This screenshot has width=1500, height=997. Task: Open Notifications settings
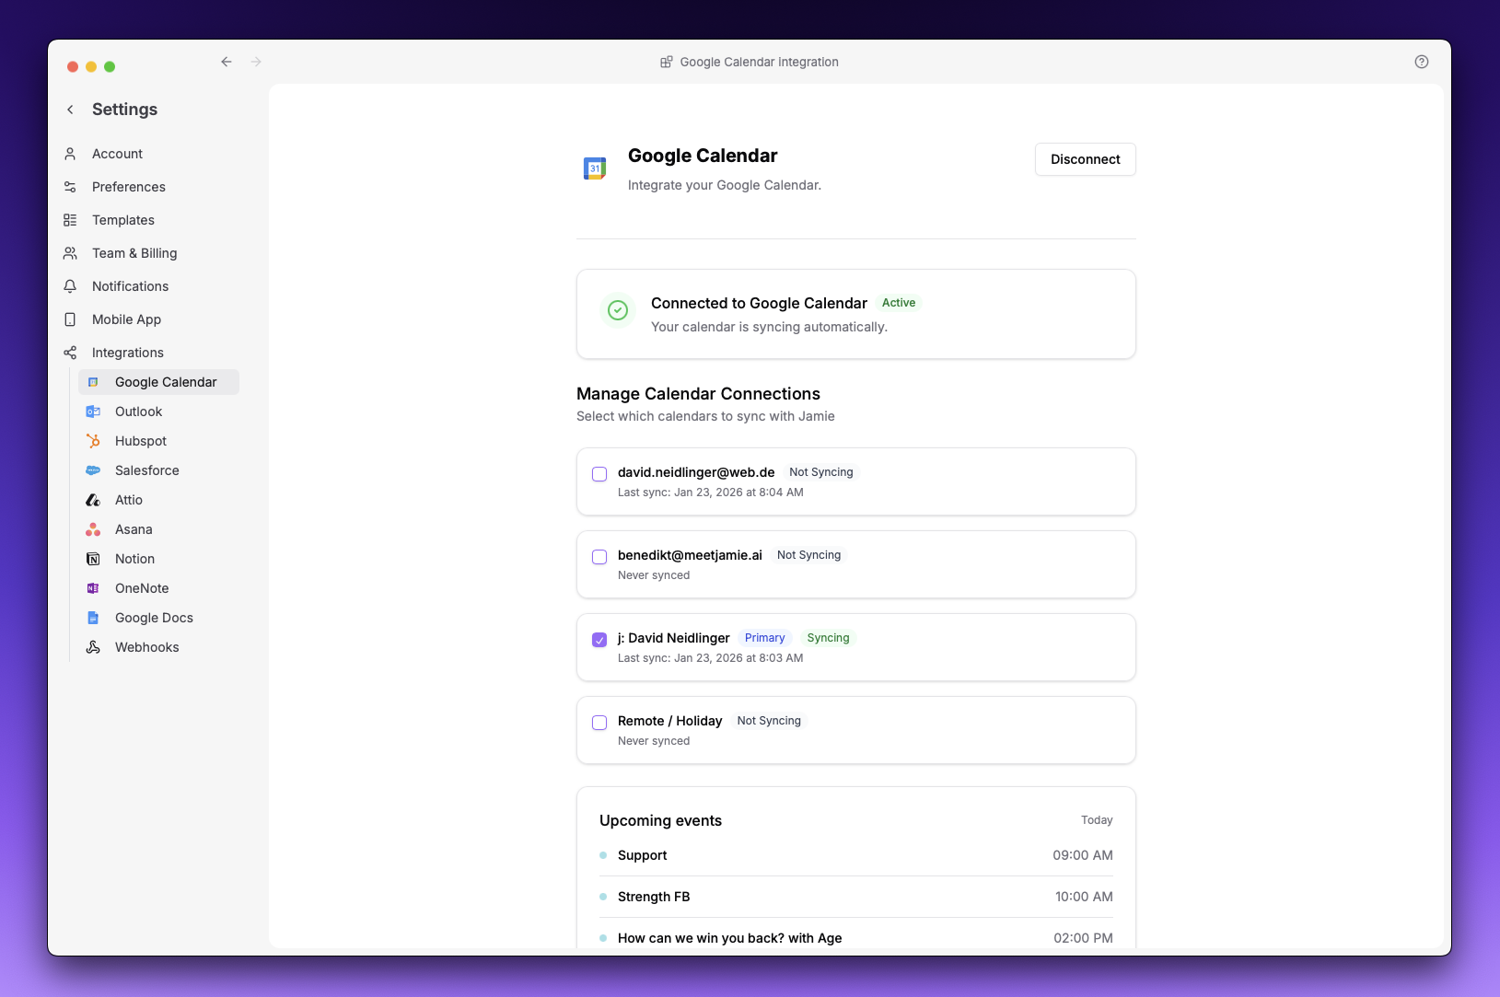click(129, 286)
